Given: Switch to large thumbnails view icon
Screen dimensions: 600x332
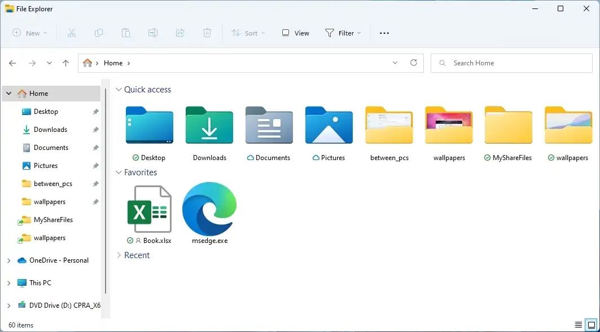Looking at the screenshot, I should click(591, 325).
